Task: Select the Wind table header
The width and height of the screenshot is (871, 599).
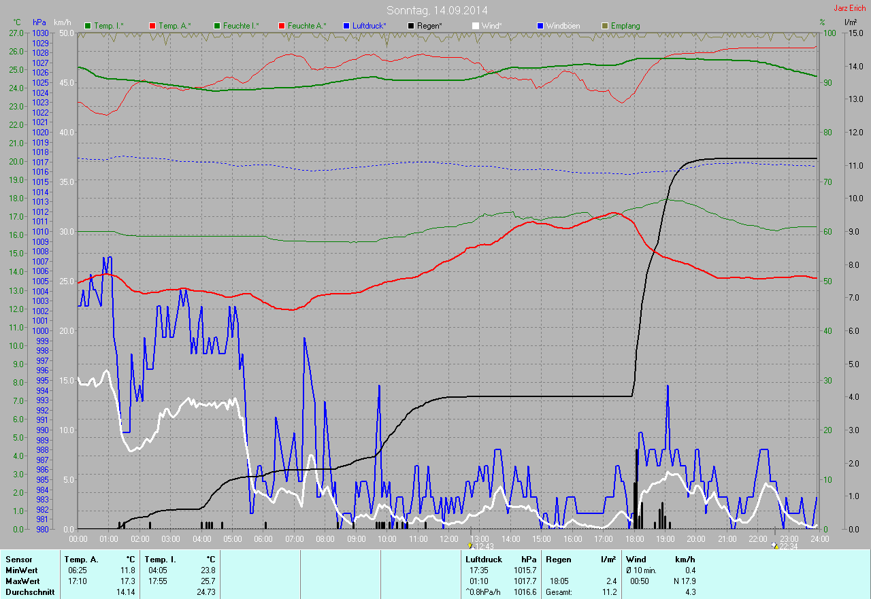Action: pyautogui.click(x=636, y=560)
